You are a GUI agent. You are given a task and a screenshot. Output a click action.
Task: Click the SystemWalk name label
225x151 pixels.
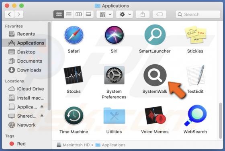(155, 92)
